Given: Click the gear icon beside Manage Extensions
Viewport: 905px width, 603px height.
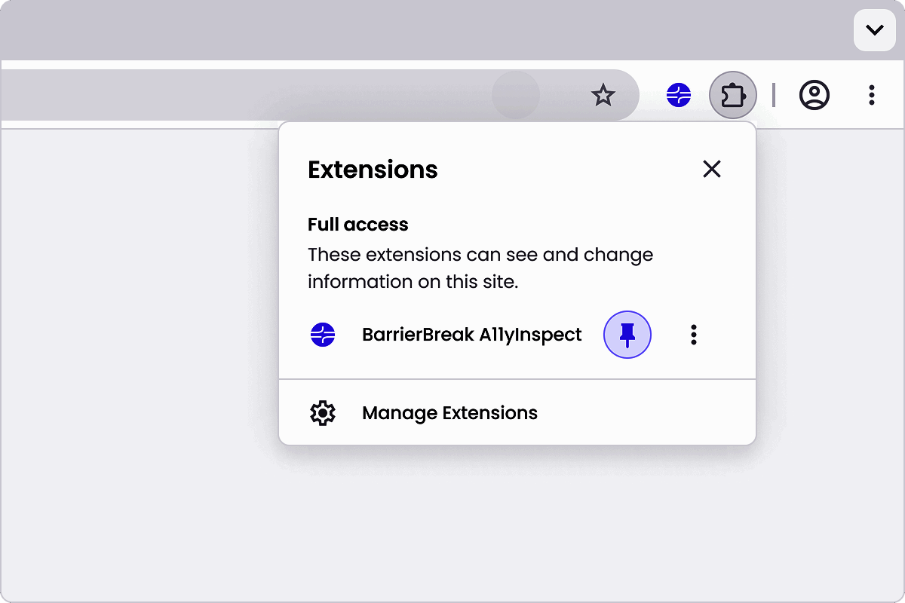Looking at the screenshot, I should click(x=323, y=413).
